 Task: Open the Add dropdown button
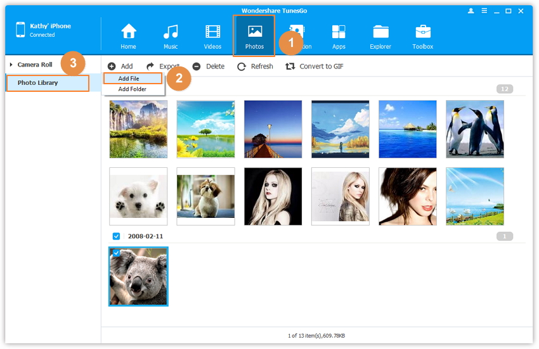click(x=120, y=67)
